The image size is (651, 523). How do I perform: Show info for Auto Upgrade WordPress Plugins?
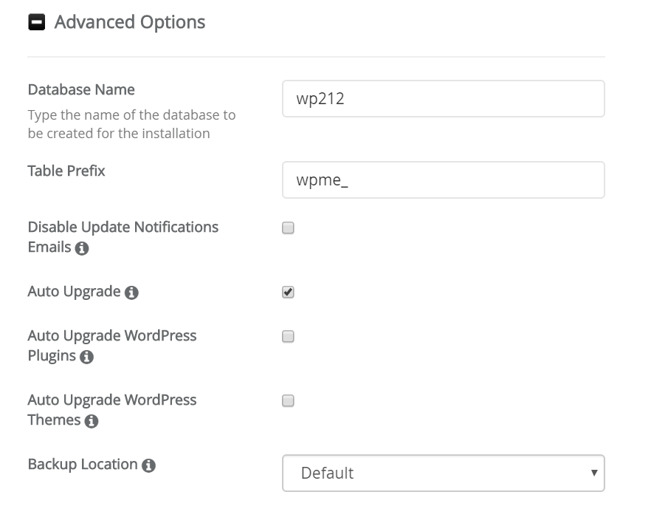87,357
